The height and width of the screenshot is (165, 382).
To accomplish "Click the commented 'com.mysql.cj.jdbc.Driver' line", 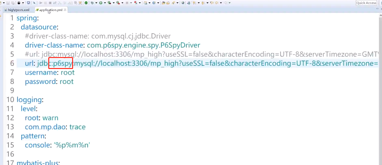I will pos(98,36).
